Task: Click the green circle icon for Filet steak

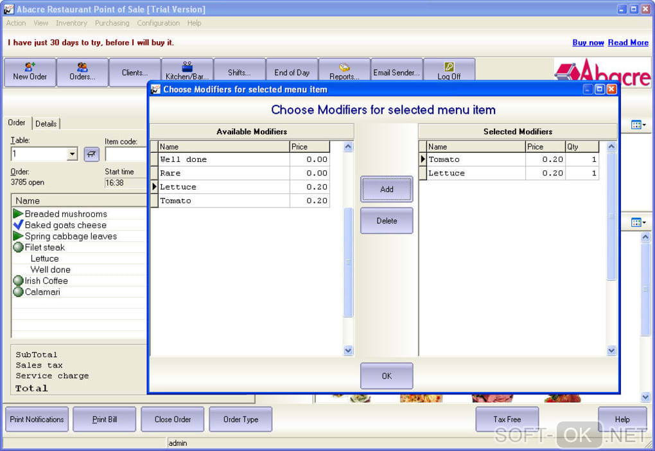Action: pos(18,247)
